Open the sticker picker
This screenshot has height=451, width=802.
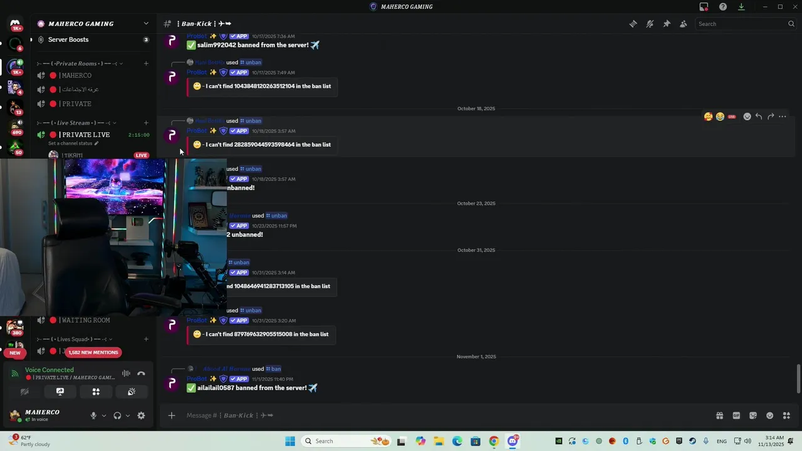[753, 415]
